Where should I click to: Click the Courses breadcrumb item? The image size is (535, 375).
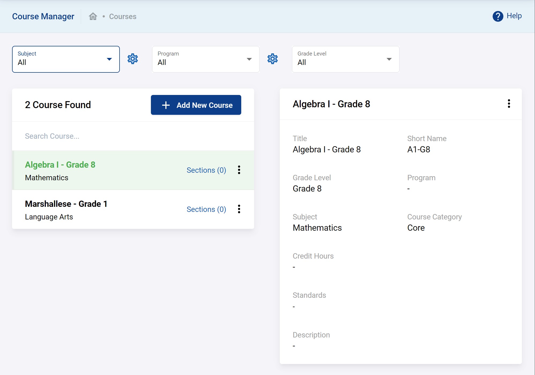122,16
